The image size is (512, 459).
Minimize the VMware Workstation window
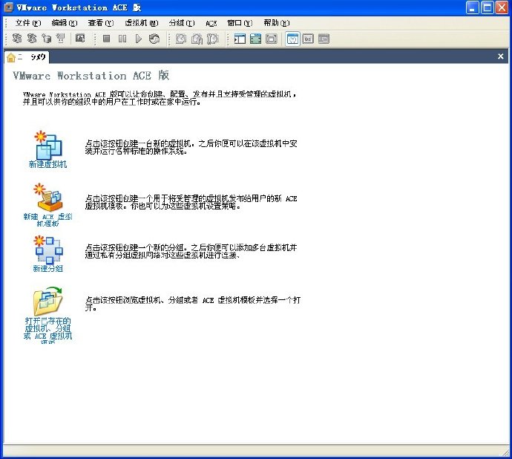tap(472, 7)
